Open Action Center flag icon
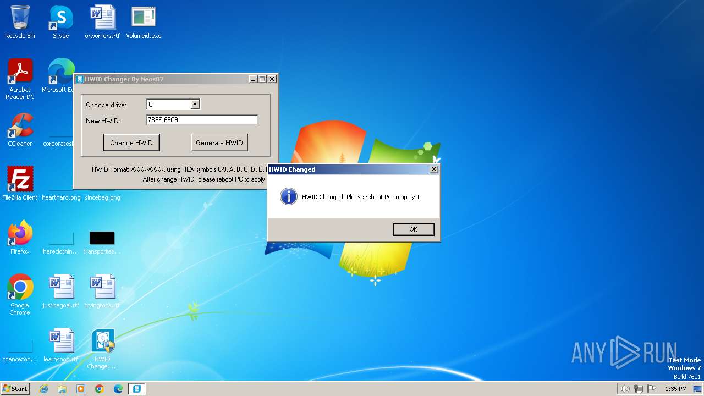This screenshot has height=396, width=704. point(652,389)
